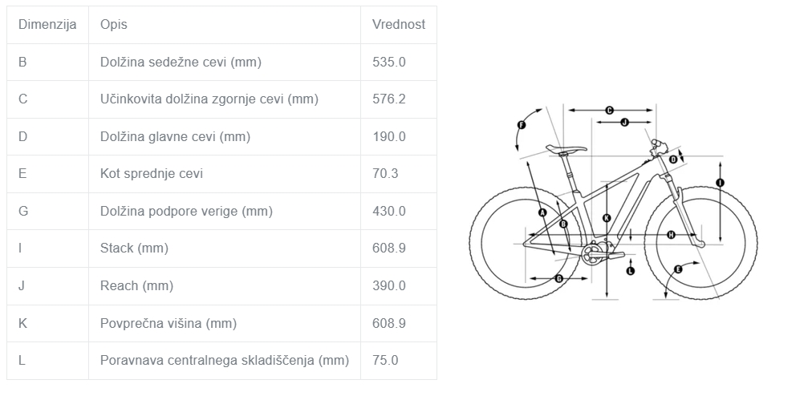
Task: Select the G marker below the rear wheel
Action: point(559,279)
